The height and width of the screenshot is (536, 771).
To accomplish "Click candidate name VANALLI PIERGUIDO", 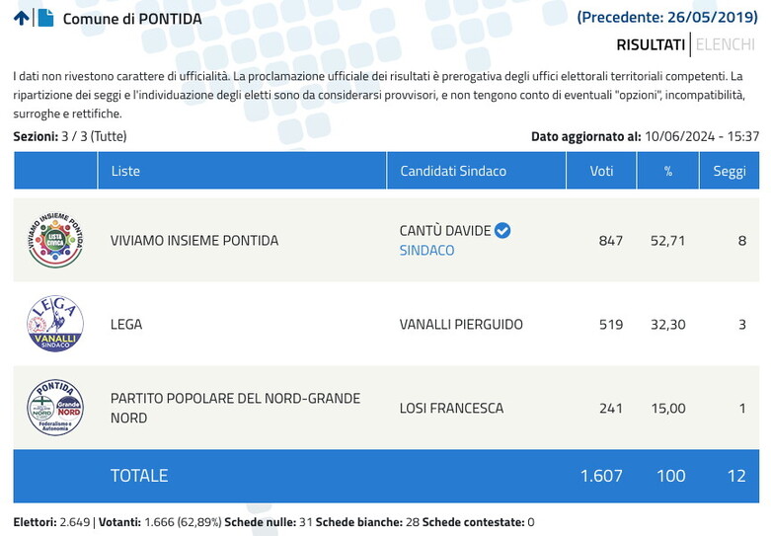I will pyautogui.click(x=461, y=324).
